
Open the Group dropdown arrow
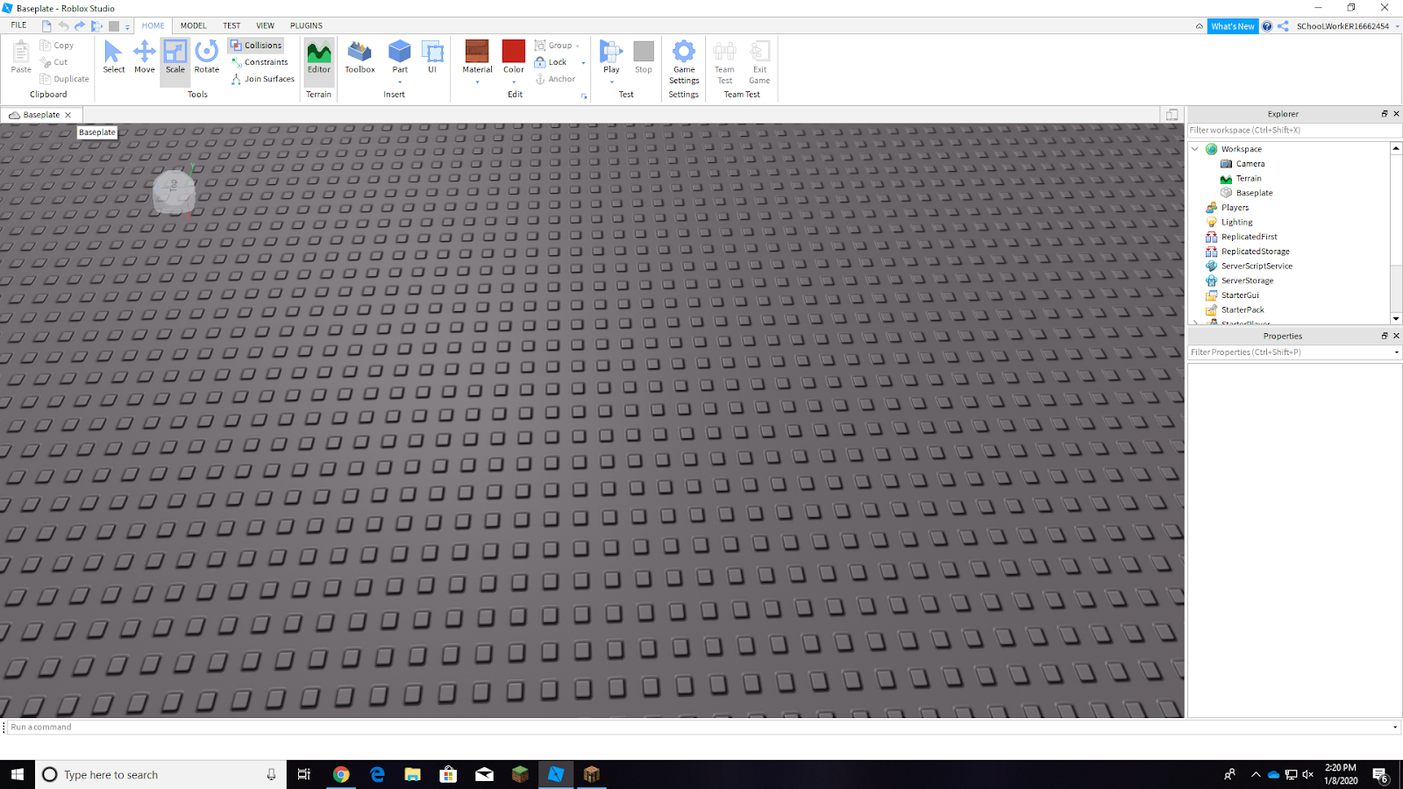(578, 46)
